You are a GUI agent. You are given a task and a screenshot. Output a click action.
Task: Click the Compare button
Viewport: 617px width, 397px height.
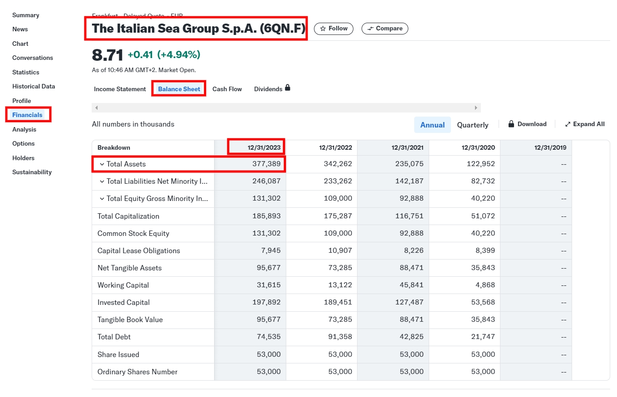point(385,29)
